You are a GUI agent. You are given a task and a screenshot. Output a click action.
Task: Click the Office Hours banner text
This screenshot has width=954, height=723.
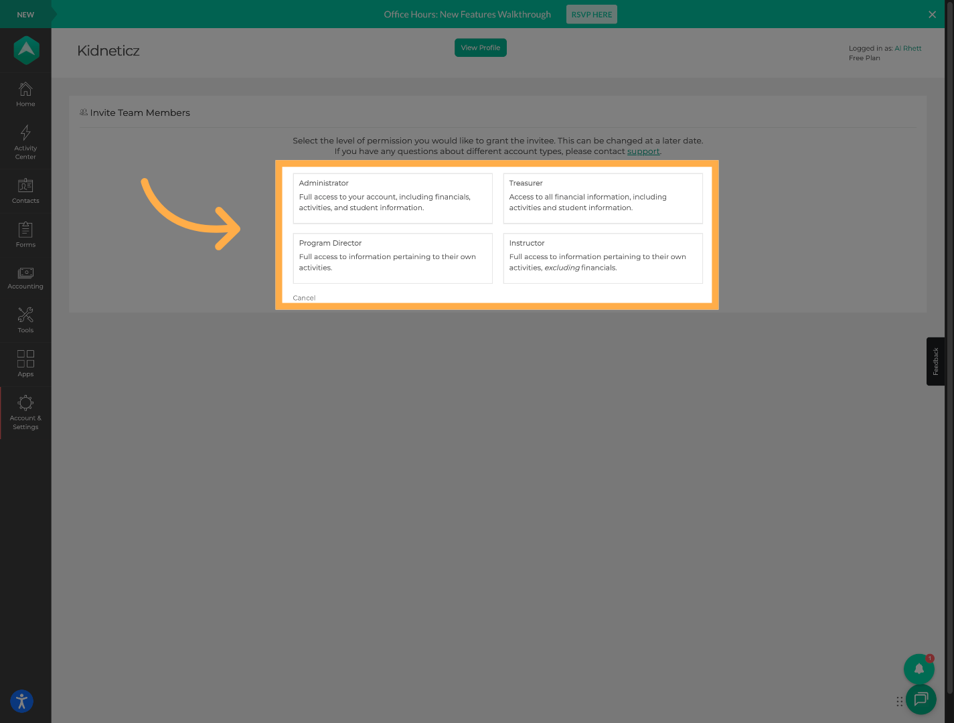[467, 14]
